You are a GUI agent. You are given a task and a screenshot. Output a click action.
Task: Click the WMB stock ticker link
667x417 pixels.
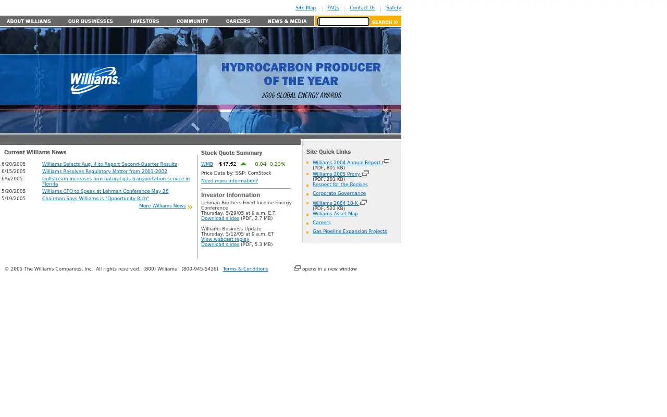[x=207, y=164]
